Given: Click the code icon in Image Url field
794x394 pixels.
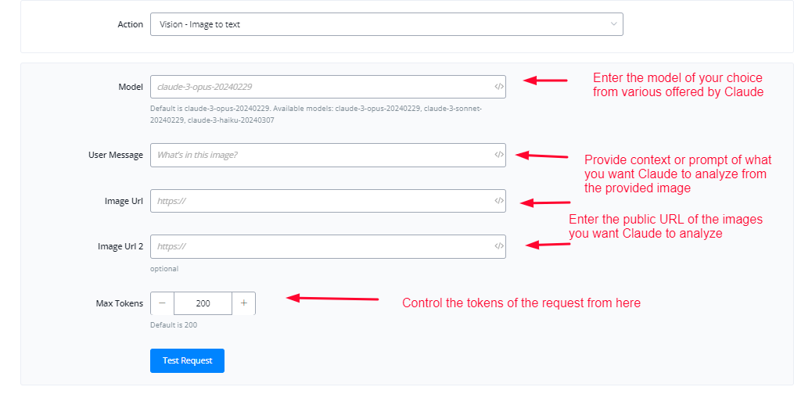Looking at the screenshot, I should click(x=498, y=201).
